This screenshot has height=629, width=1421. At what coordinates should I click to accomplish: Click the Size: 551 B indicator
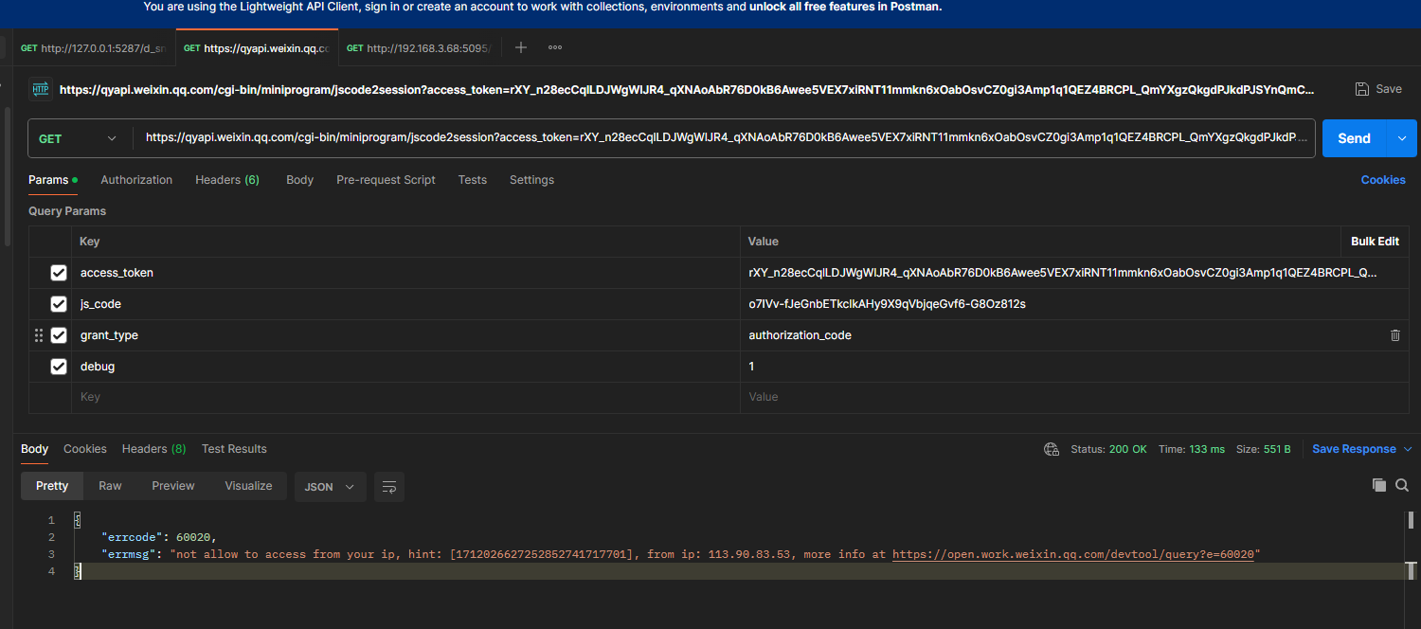tap(1264, 449)
